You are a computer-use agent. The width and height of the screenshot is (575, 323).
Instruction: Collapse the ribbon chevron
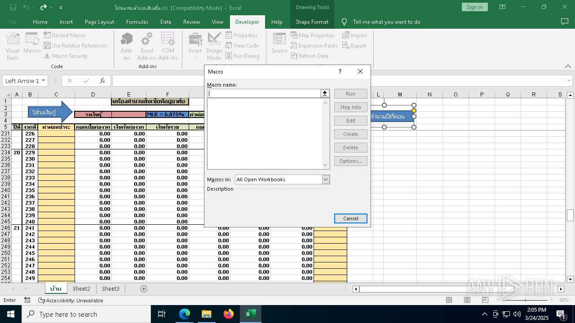[x=567, y=66]
